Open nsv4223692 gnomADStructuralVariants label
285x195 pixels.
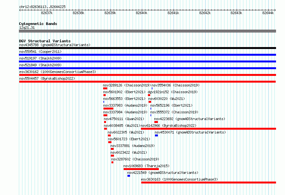[x=190, y=119]
